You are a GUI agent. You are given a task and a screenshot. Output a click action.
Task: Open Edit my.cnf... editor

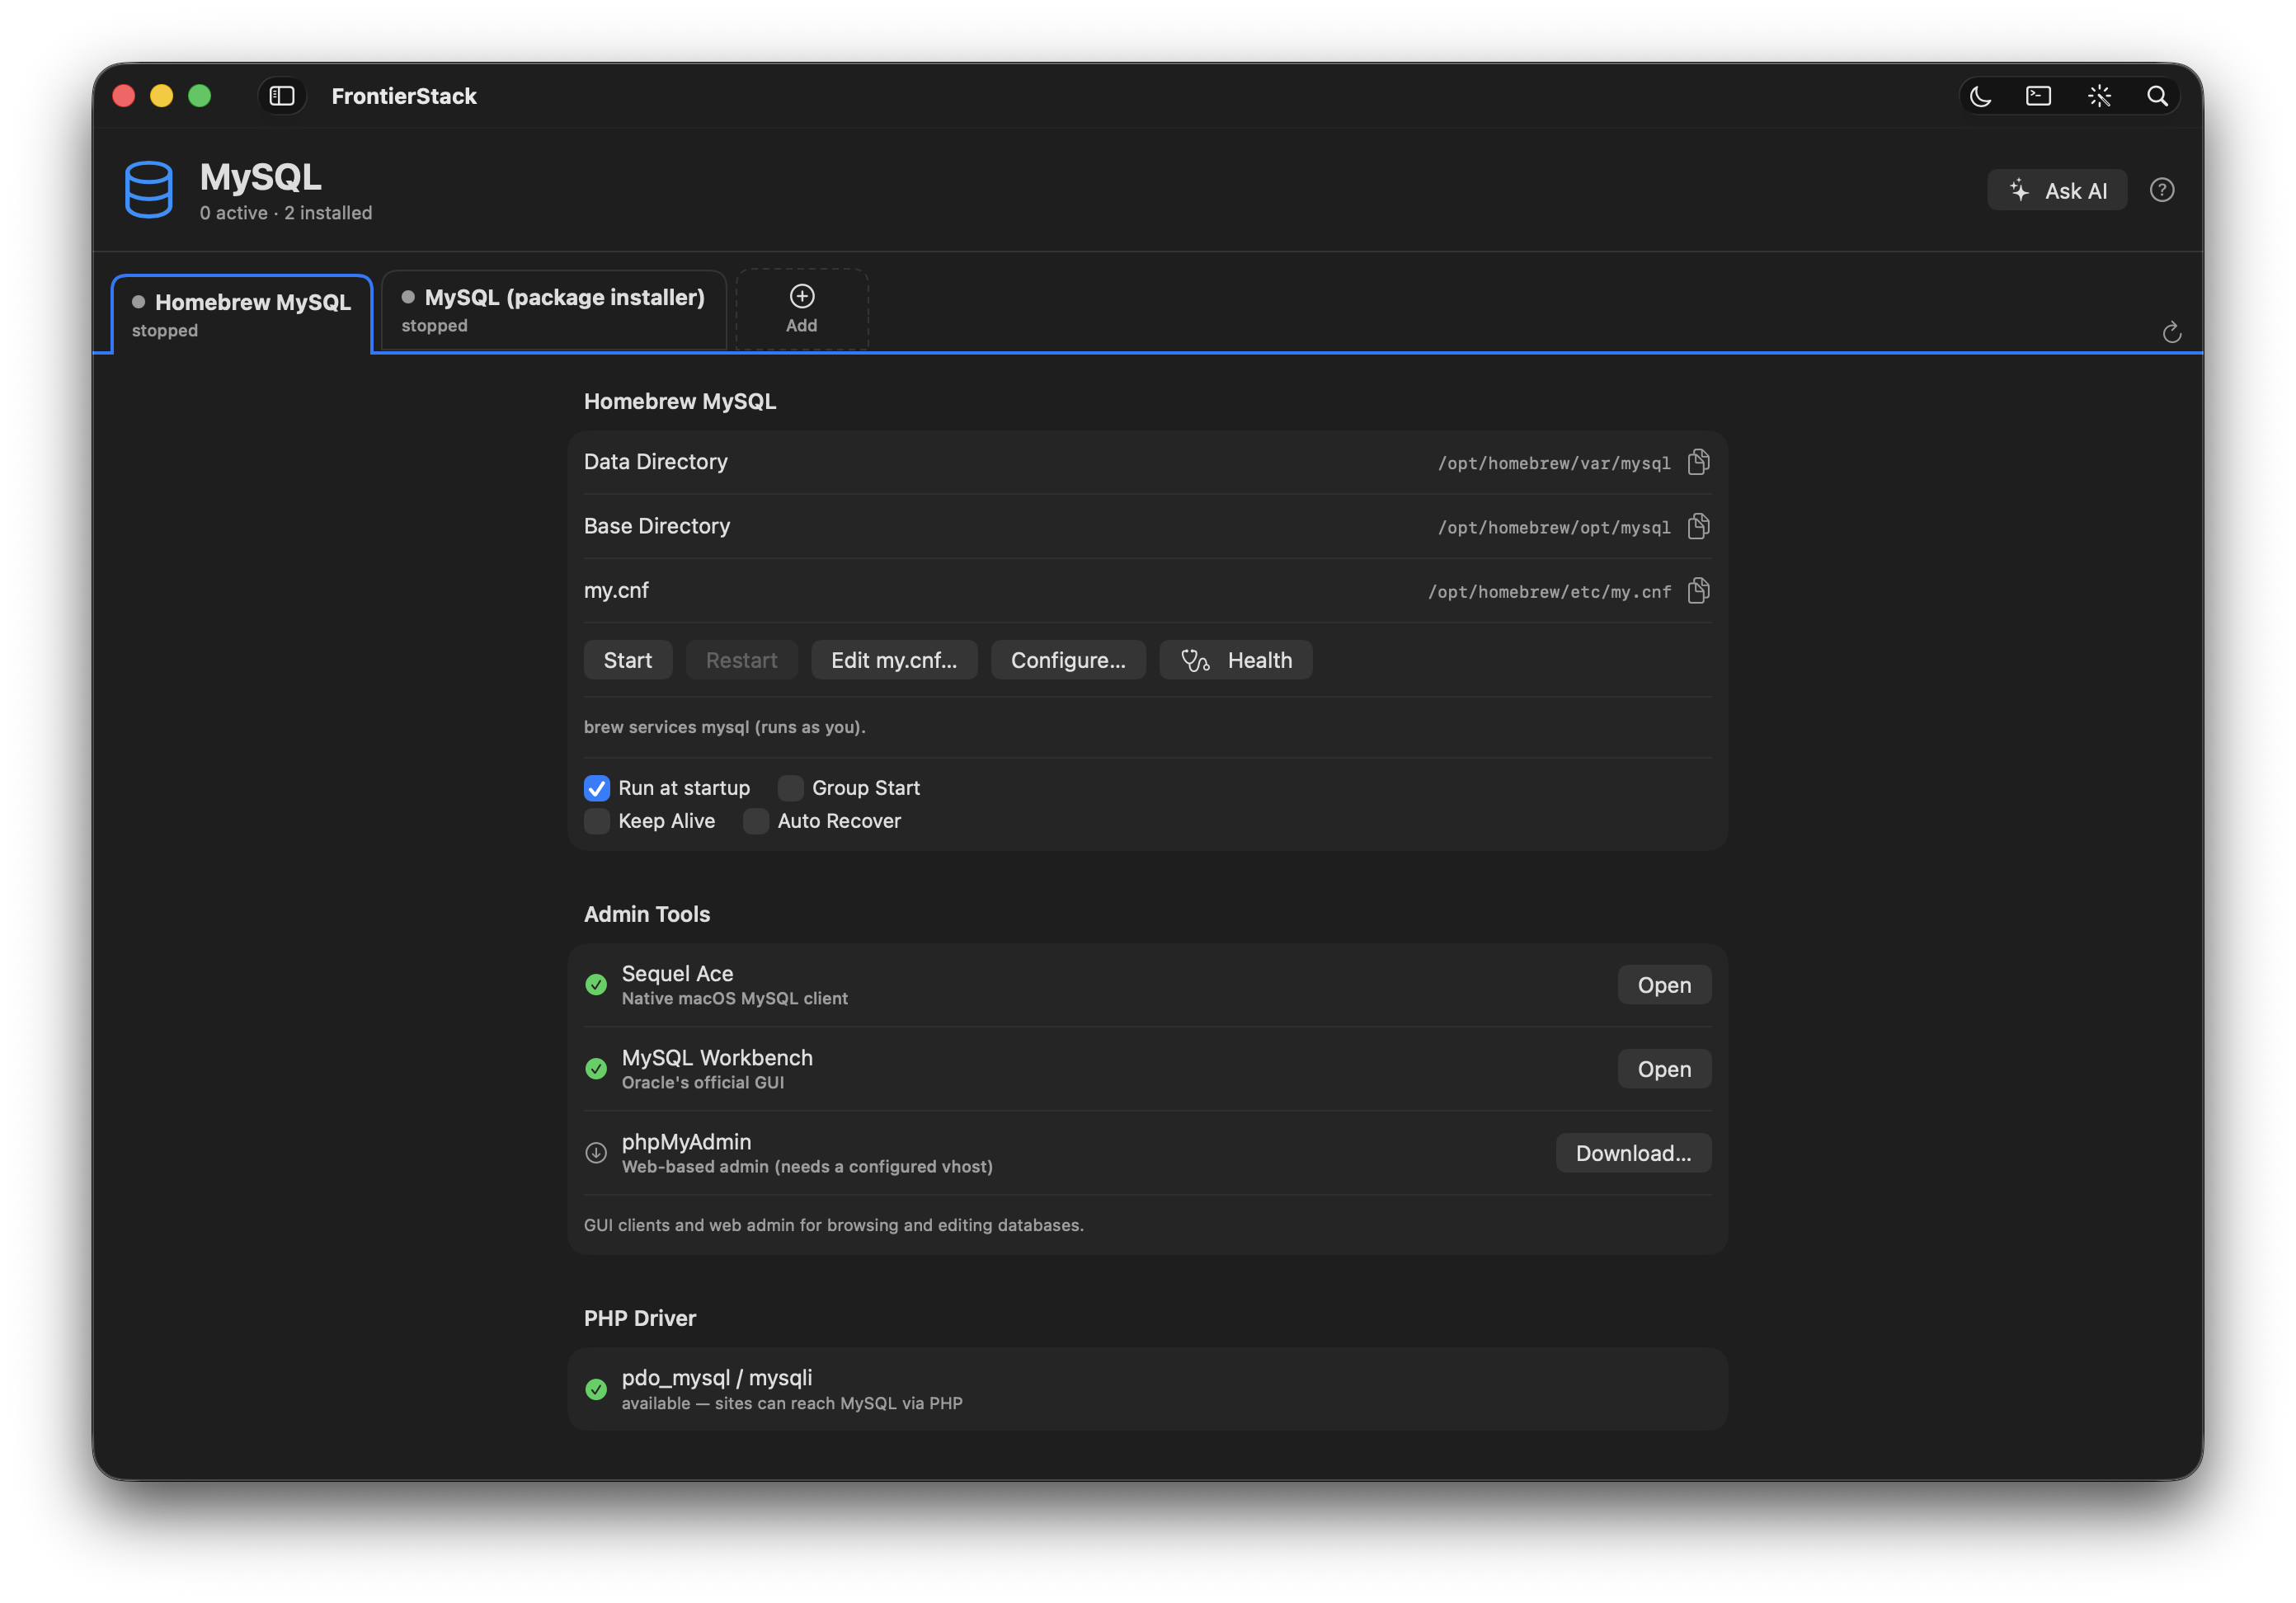[x=894, y=660]
